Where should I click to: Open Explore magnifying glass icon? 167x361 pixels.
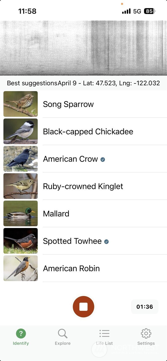click(x=63, y=333)
